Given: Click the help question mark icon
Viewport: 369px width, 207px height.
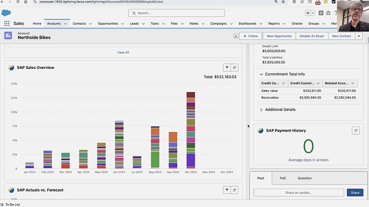Looking at the screenshot, I should (335, 13).
